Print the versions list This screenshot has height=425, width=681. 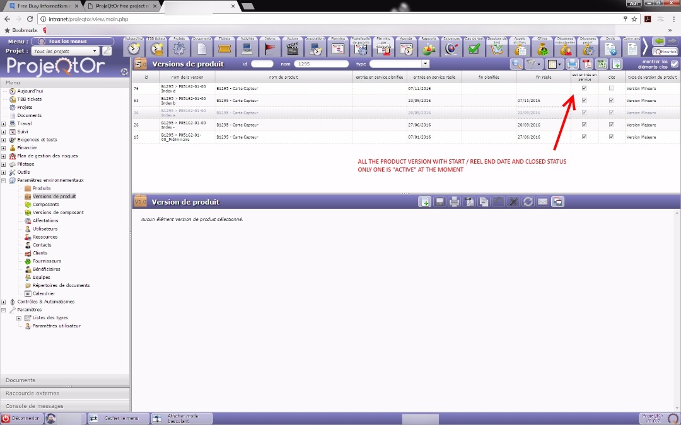pos(572,64)
